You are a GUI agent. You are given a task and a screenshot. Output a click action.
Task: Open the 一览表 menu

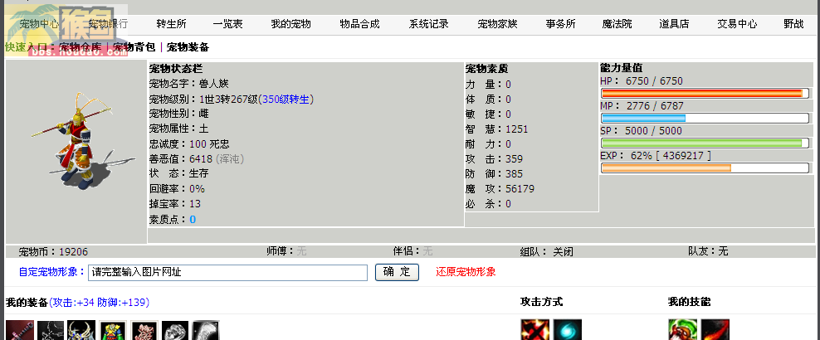pos(228,24)
